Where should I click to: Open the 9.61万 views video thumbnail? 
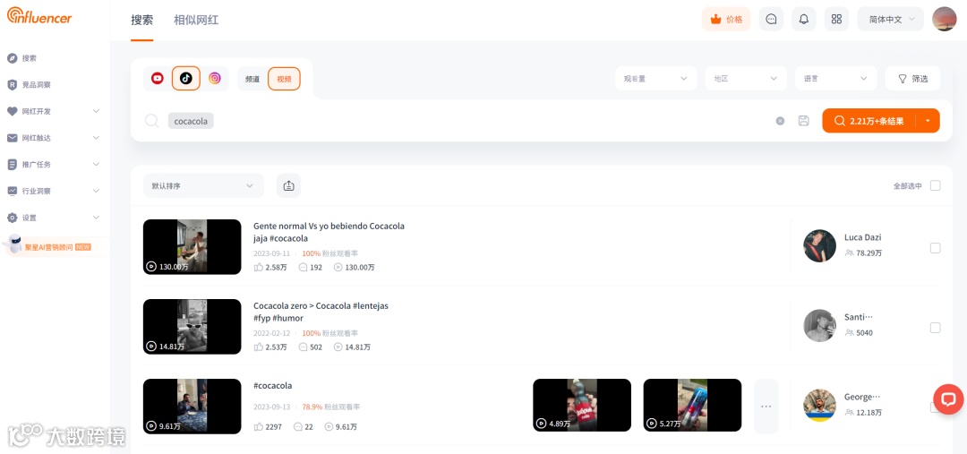pos(192,406)
